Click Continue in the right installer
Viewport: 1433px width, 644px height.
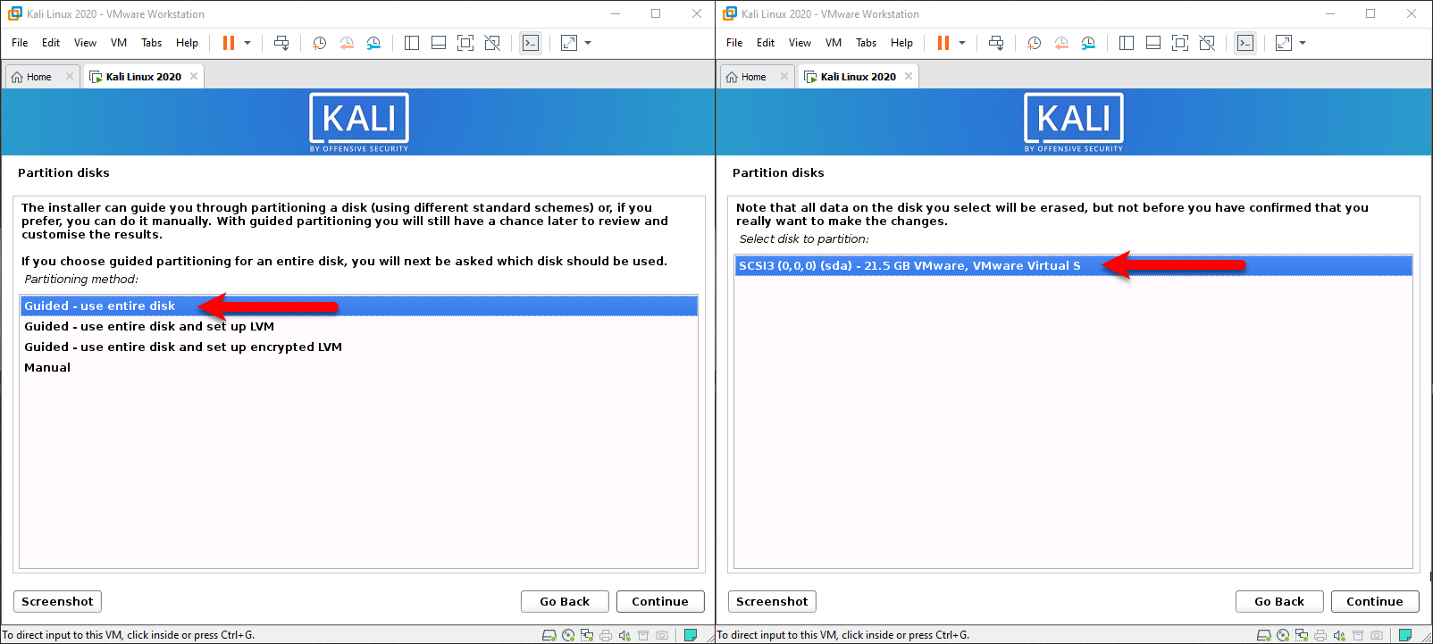pyautogui.click(x=1375, y=601)
